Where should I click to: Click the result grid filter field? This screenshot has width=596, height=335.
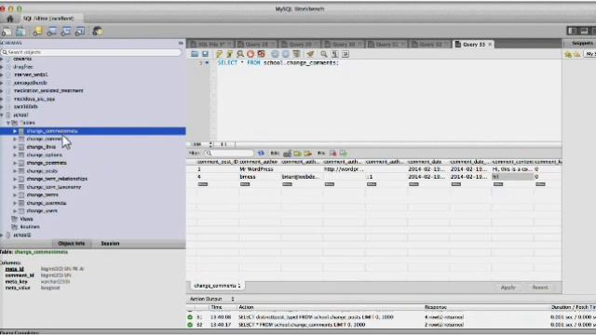[229, 153]
